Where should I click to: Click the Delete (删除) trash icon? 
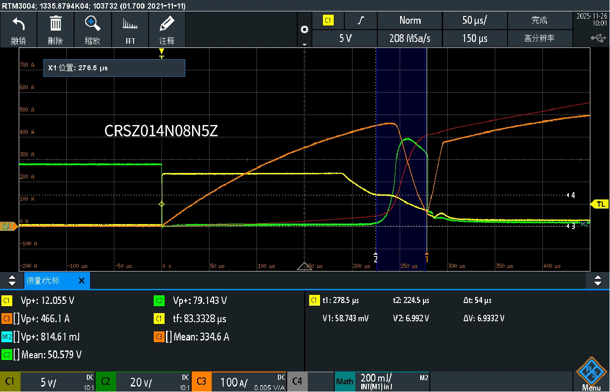coord(55,24)
